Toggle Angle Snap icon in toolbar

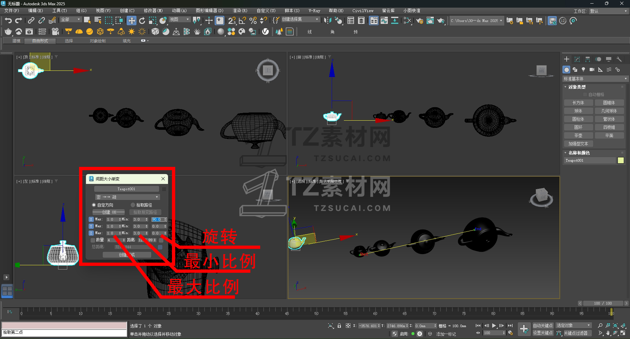(x=242, y=21)
